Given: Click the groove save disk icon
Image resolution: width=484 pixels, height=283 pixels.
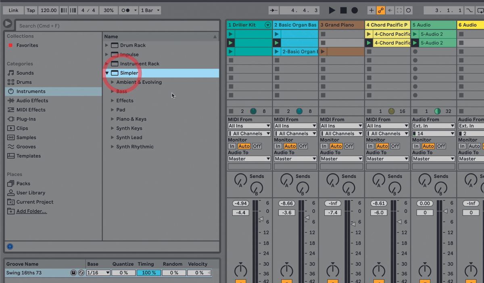Looking at the screenshot, I should [73, 273].
